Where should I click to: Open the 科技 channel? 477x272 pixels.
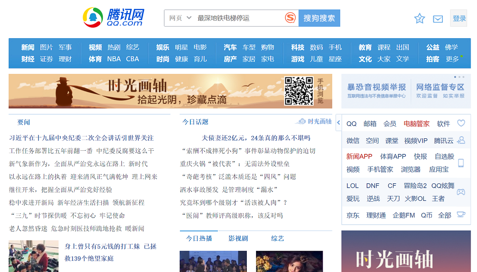coord(298,47)
